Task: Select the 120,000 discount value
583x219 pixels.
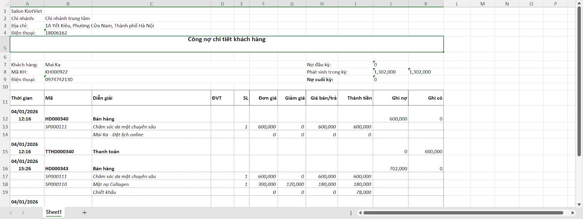Action: (292, 184)
